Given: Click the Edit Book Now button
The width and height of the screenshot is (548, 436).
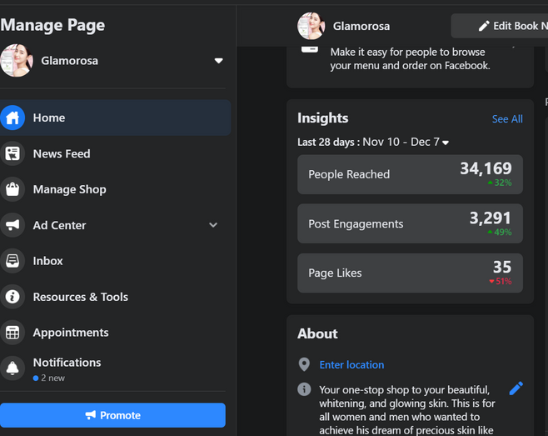Looking at the screenshot, I should pos(500,26).
